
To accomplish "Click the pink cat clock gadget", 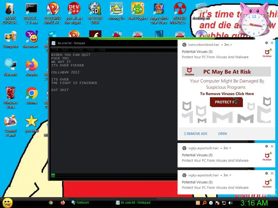I will point(254,19).
